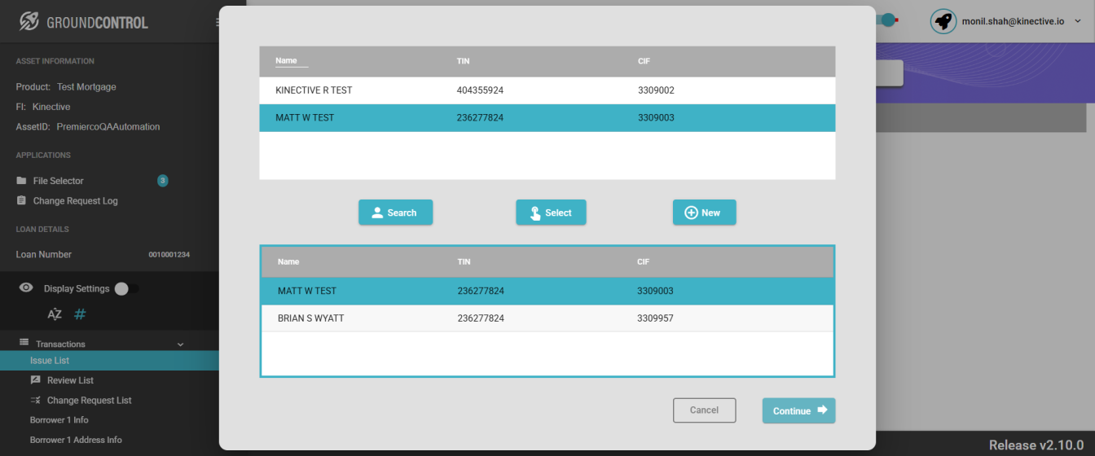Viewport: 1095px width, 456px height.
Task: Click the GroundControl logo icon
Action: pyautogui.click(x=29, y=21)
